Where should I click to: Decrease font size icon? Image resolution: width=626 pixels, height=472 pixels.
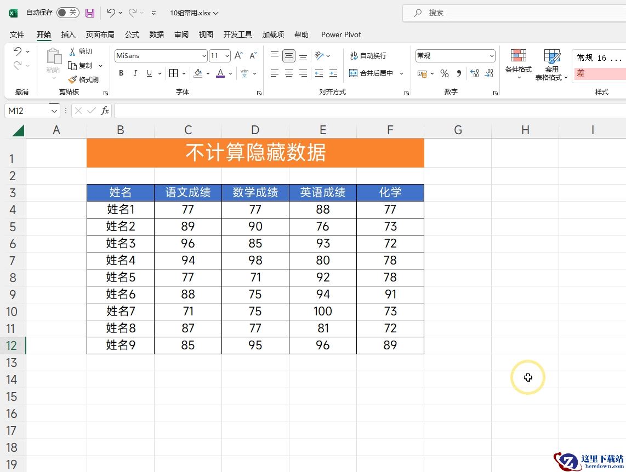pos(253,55)
